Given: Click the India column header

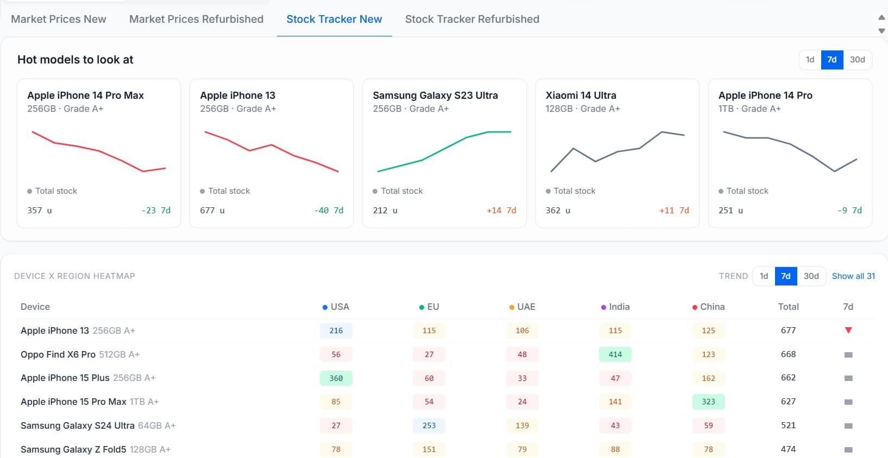Looking at the screenshot, I should click(615, 307).
